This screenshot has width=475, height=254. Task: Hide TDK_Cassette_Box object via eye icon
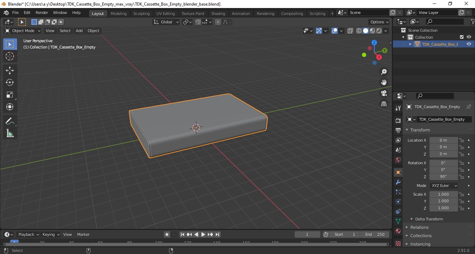click(469, 44)
